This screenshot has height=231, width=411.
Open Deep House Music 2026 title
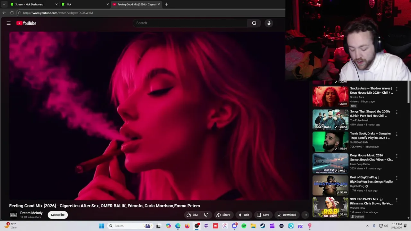(x=372, y=158)
